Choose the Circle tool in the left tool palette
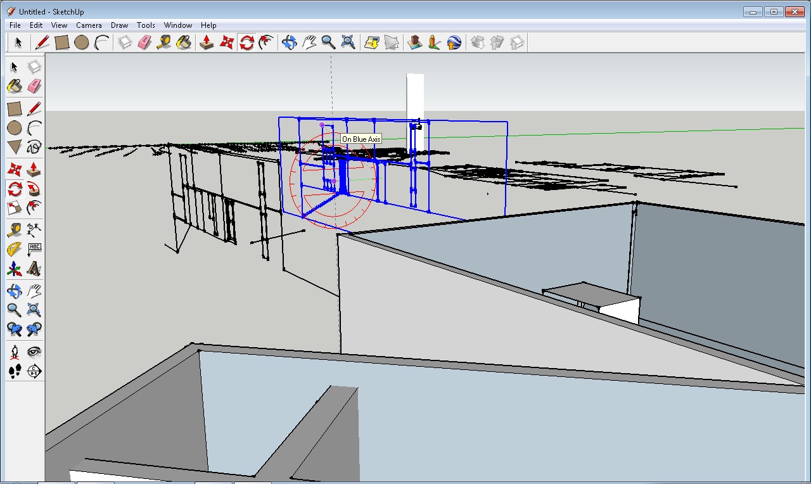Viewport: 811px width, 484px height. (x=15, y=128)
